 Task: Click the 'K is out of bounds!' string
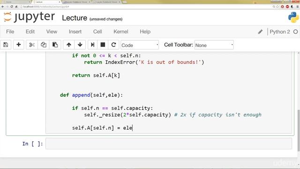[170, 62]
